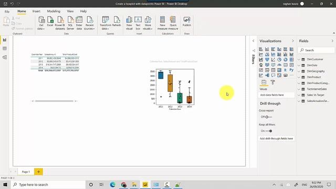Select the Scatter chart visual
This screenshot has width=336, height=189.
click(x=273, y=59)
